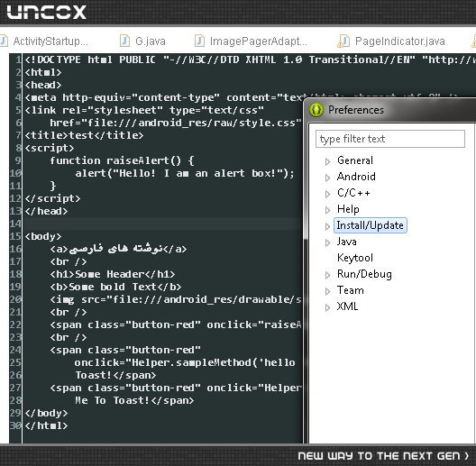Click the closing </html> tag line

47,425
